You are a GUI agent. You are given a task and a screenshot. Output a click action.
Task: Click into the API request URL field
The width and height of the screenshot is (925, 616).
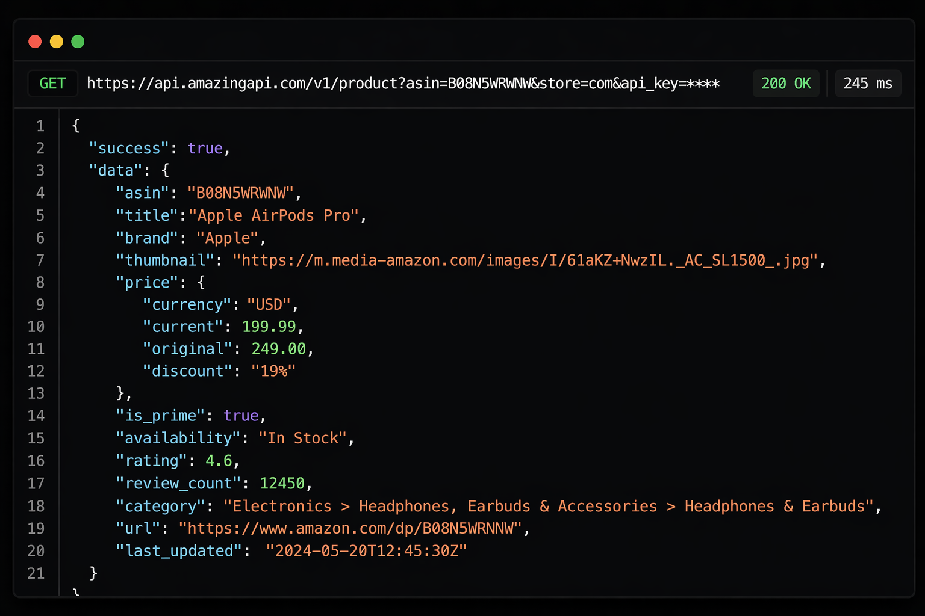[402, 84]
